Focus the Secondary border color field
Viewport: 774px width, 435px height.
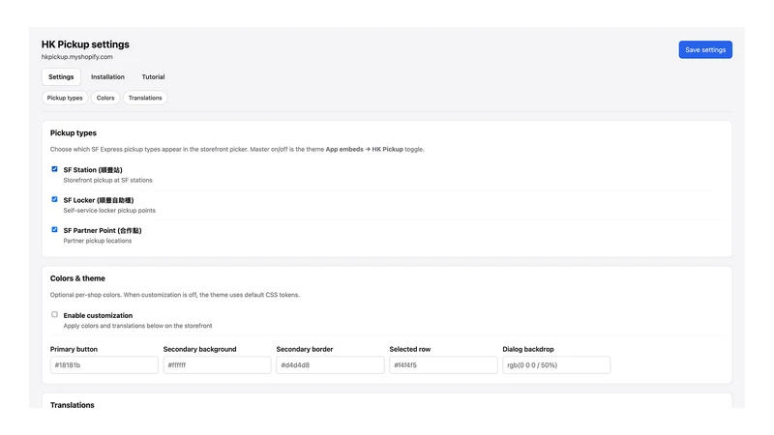330,365
